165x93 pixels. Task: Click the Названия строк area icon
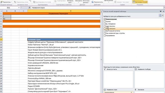click(x=105, y=90)
